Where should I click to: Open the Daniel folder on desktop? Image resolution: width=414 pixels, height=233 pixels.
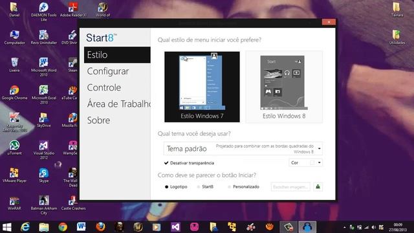point(14,10)
